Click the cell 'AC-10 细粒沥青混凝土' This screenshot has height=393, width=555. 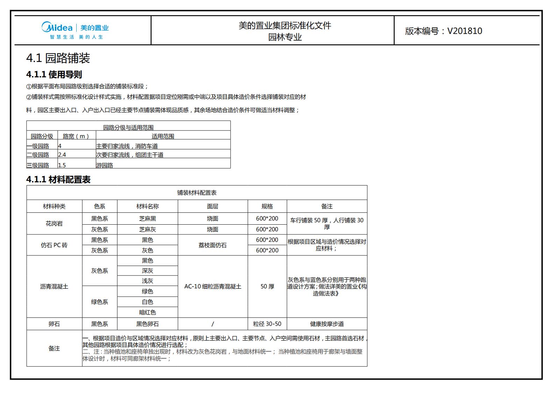click(x=213, y=287)
